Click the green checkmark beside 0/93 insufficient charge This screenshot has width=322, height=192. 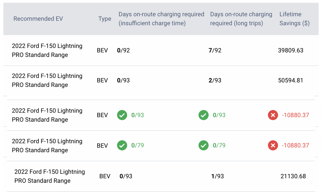tap(122, 115)
